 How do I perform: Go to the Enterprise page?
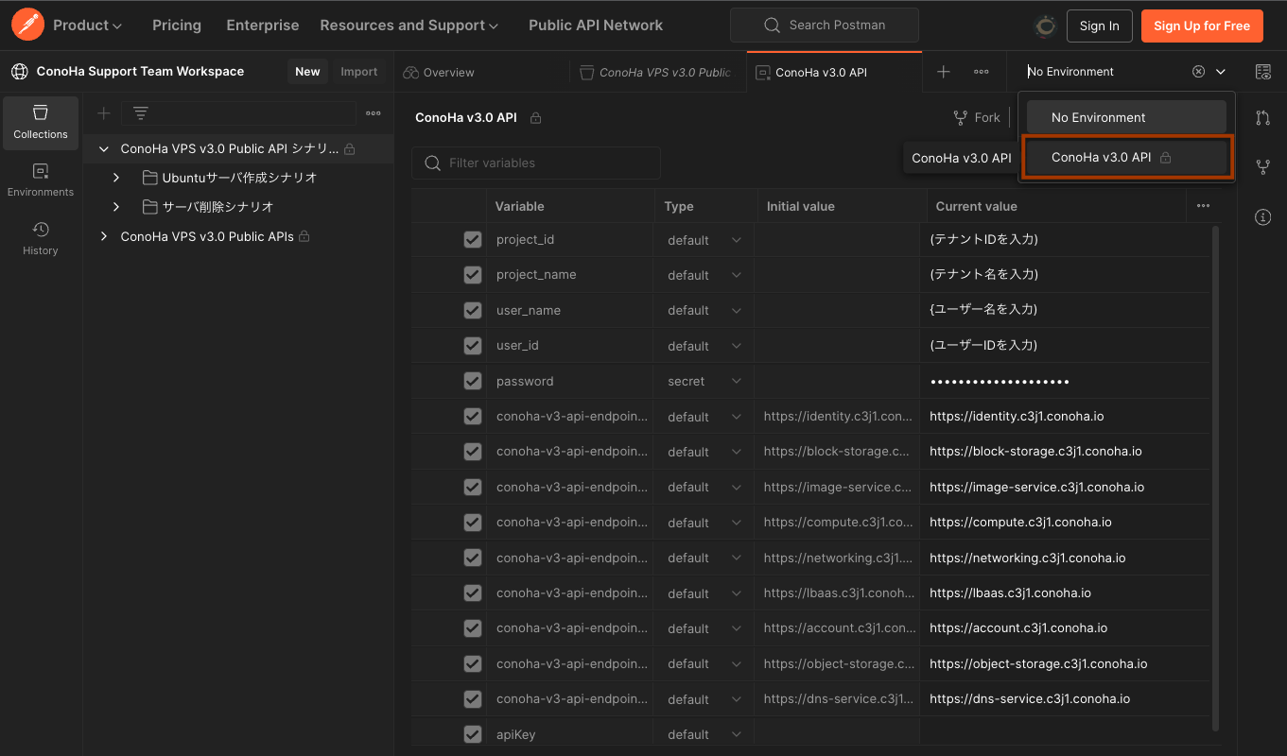point(263,26)
